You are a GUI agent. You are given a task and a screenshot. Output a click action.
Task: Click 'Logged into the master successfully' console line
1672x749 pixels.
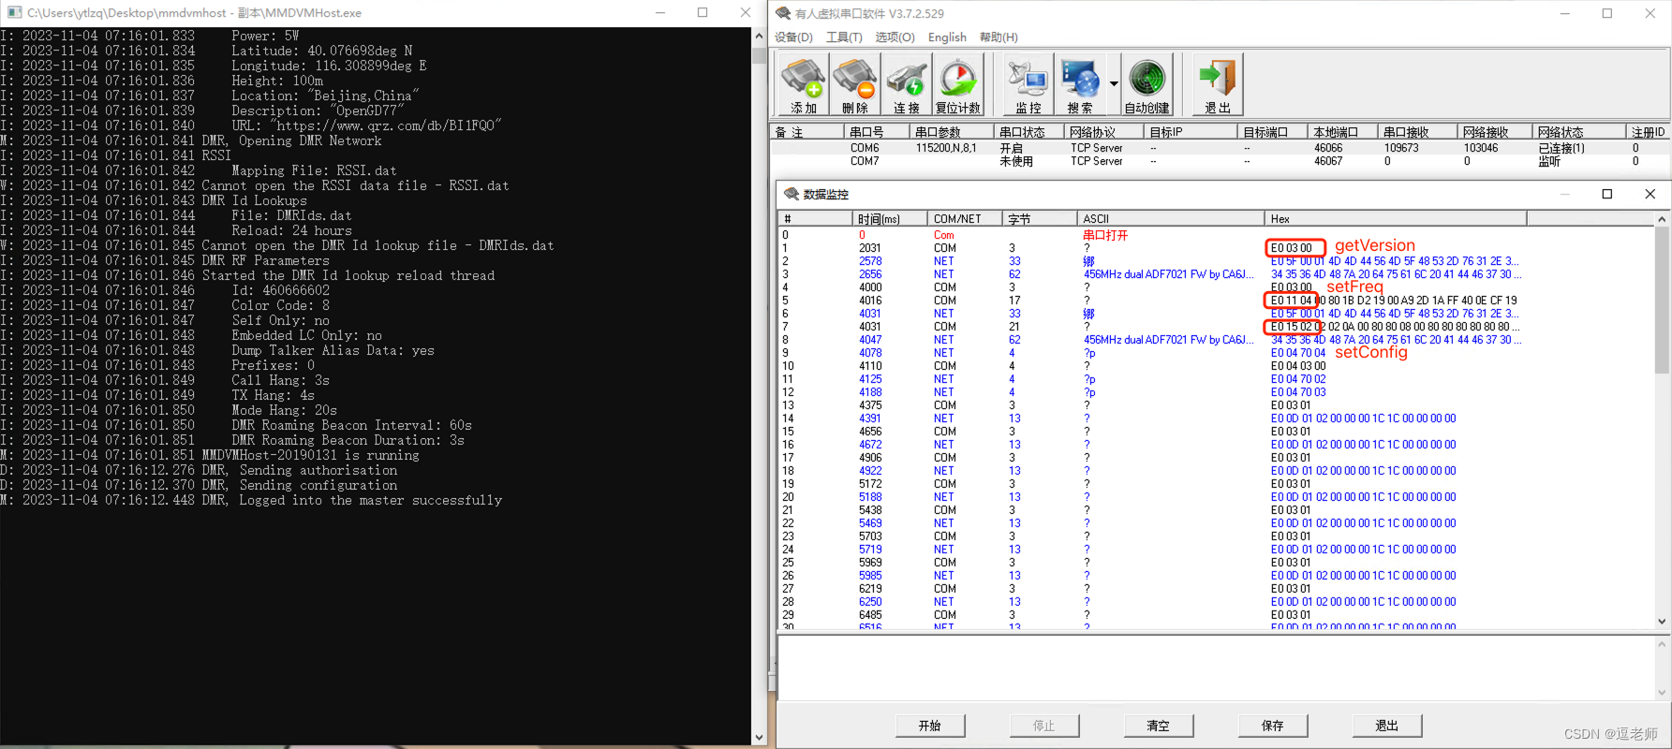coord(370,500)
